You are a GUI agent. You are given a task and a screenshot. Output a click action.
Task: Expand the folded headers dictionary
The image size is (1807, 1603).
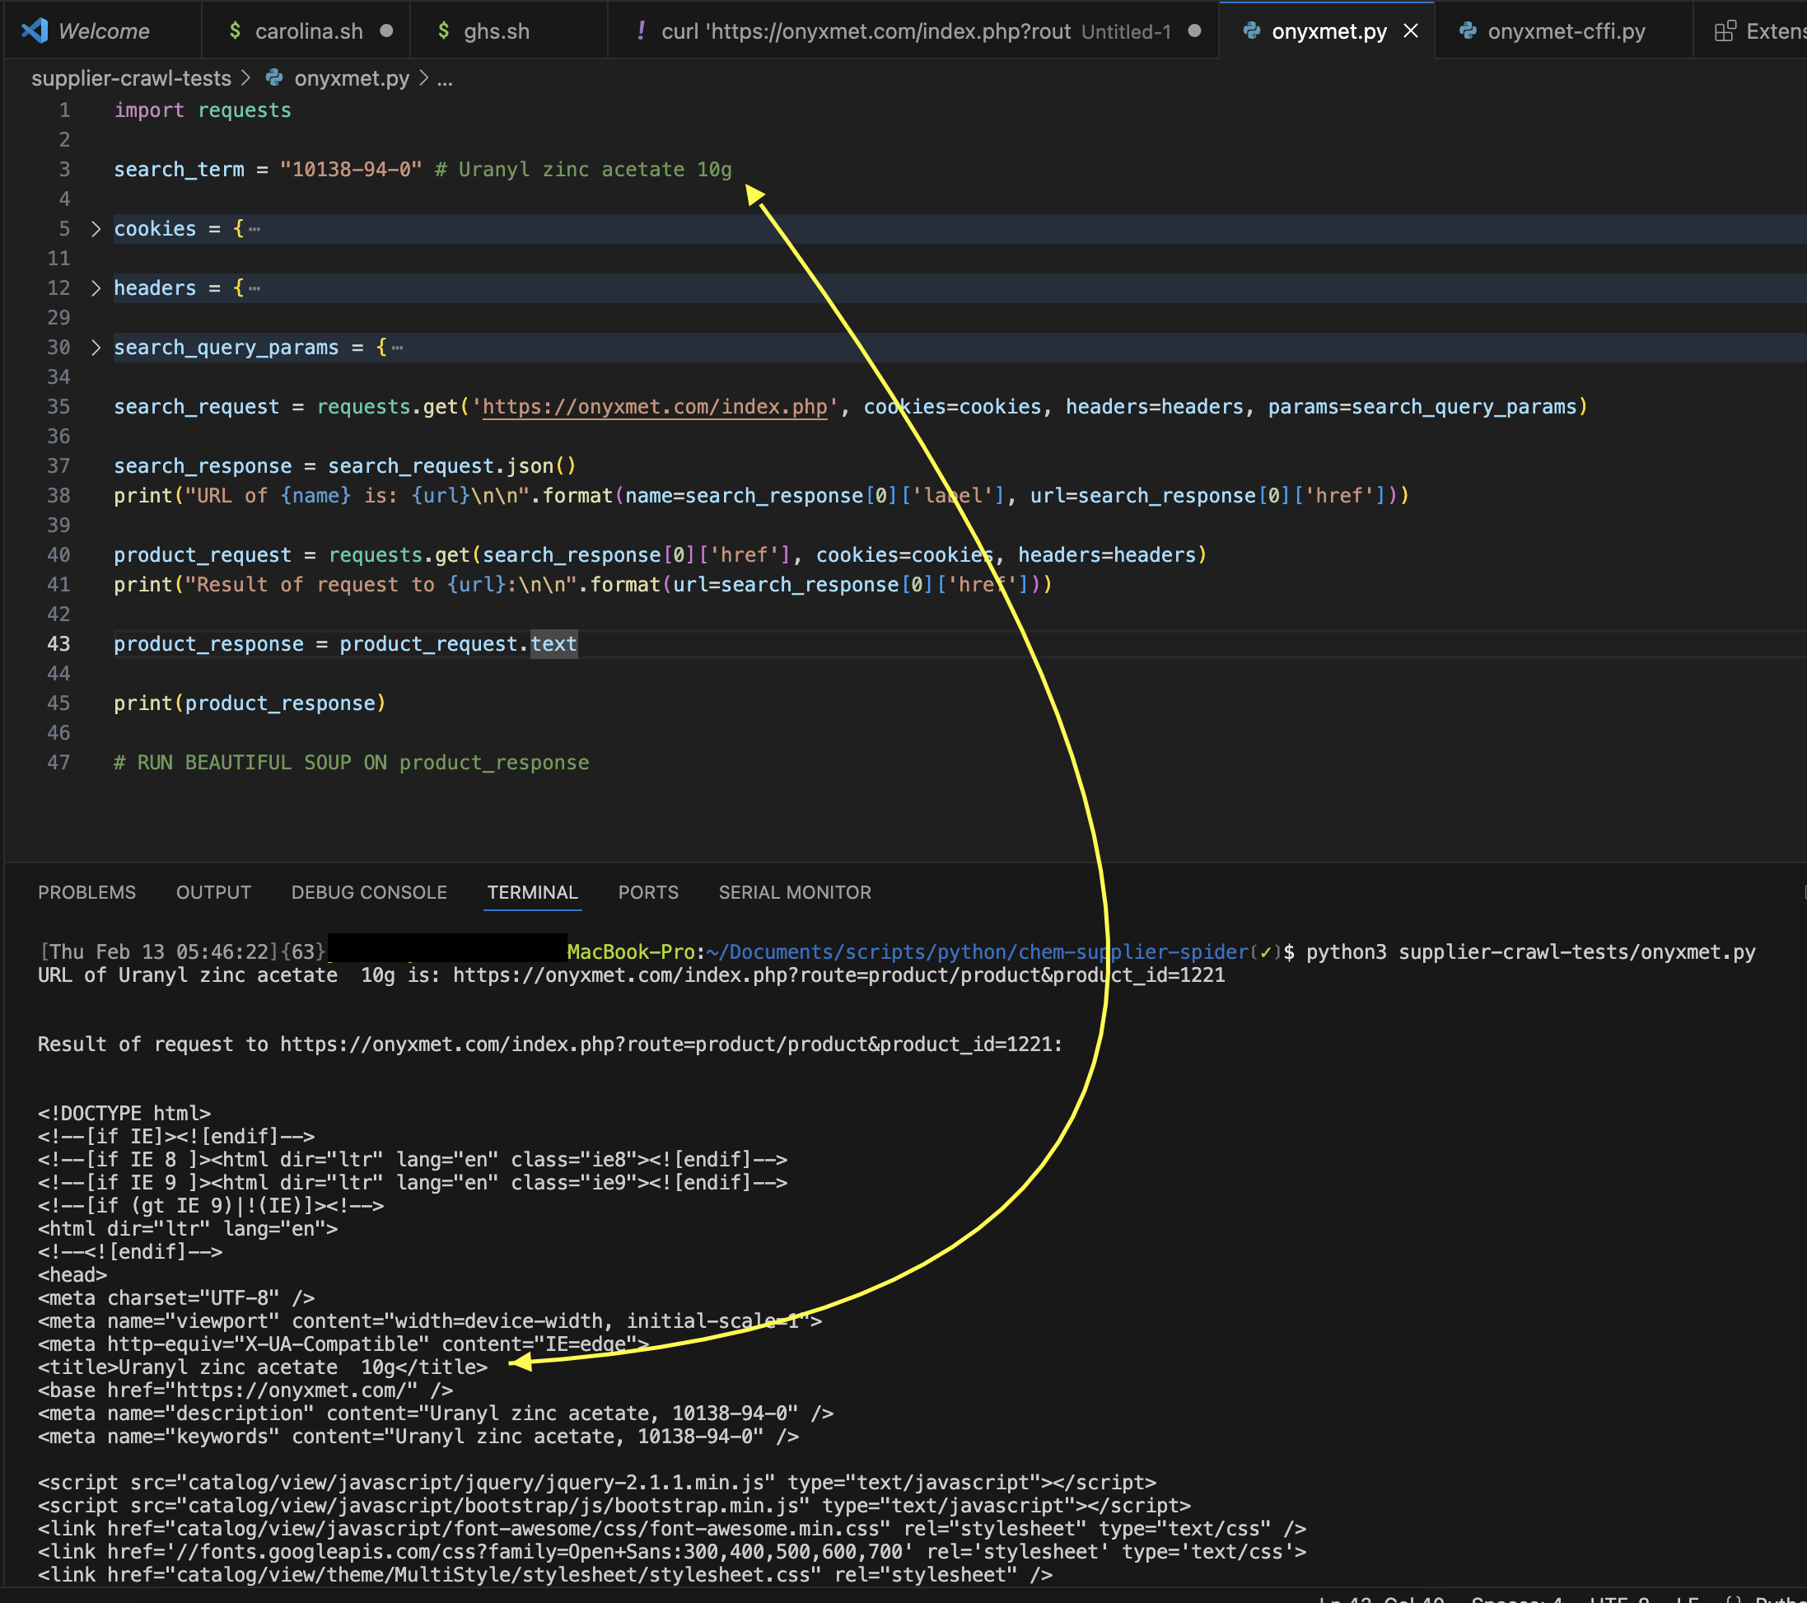point(96,288)
